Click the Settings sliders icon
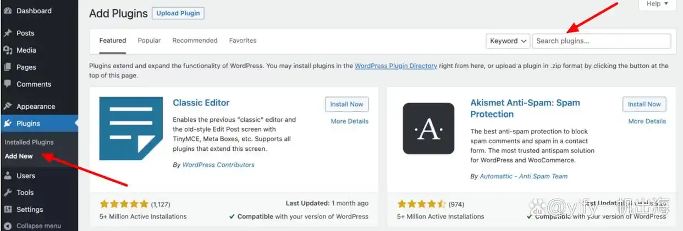The image size is (683, 231). point(8,210)
